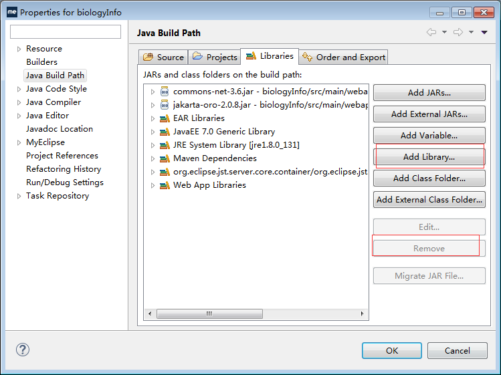Click the commons-net-3.6.jar file icon
Image resolution: width=501 pixels, height=375 pixels.
pos(165,92)
